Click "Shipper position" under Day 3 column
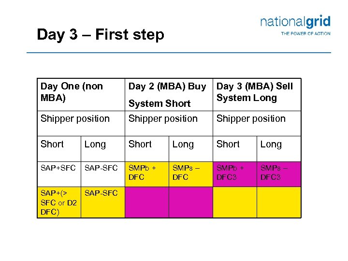348x261 pixels. point(251,118)
